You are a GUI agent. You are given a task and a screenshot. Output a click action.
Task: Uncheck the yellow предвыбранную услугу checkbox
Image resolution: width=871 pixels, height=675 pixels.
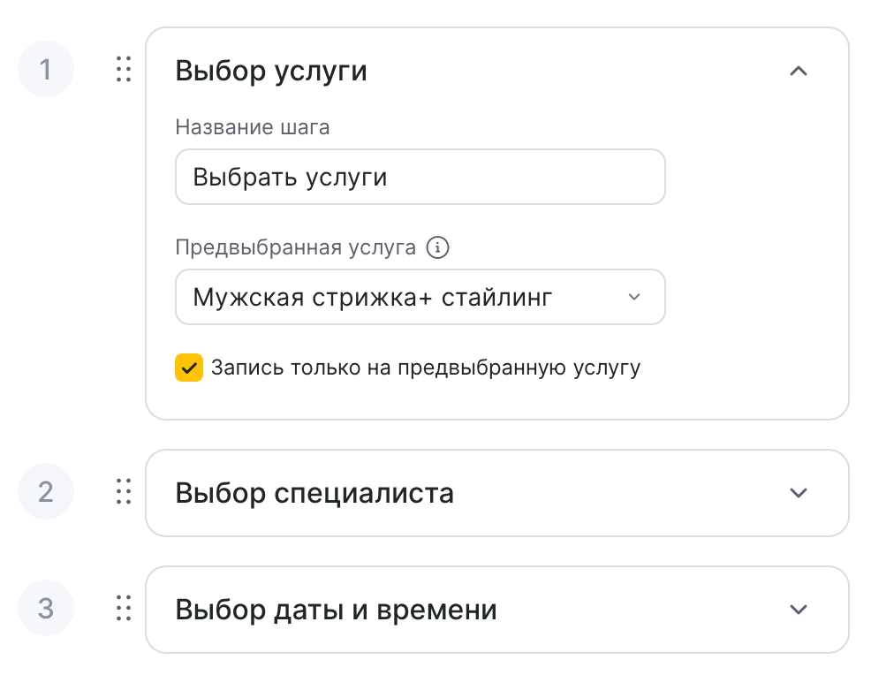(x=189, y=368)
